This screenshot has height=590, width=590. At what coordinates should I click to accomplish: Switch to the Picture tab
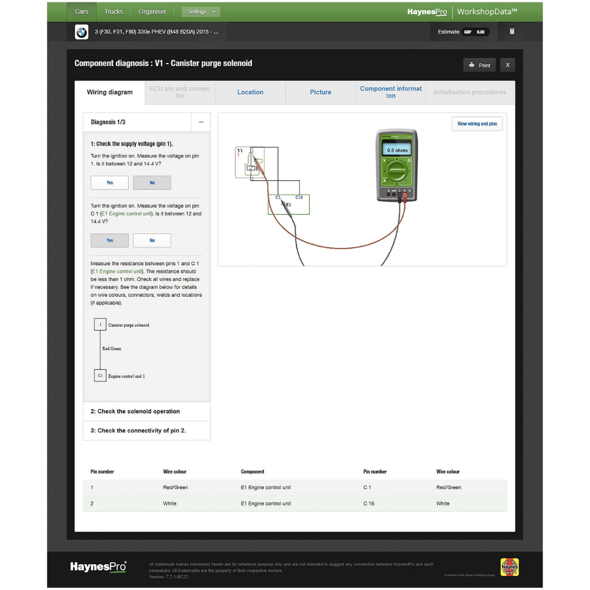pos(321,92)
